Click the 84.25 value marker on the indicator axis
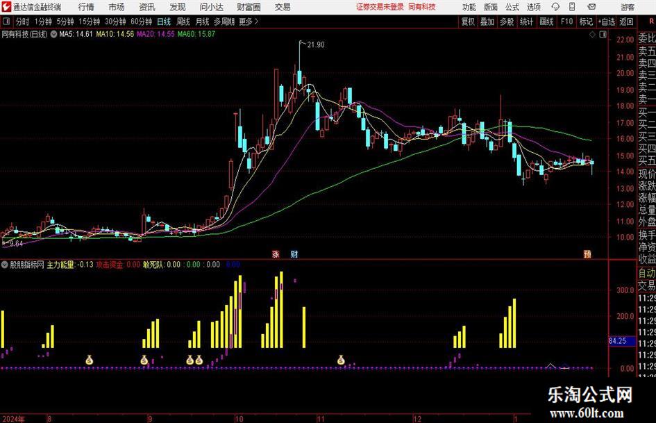This screenshot has height=423, width=656. pyautogui.click(x=622, y=341)
